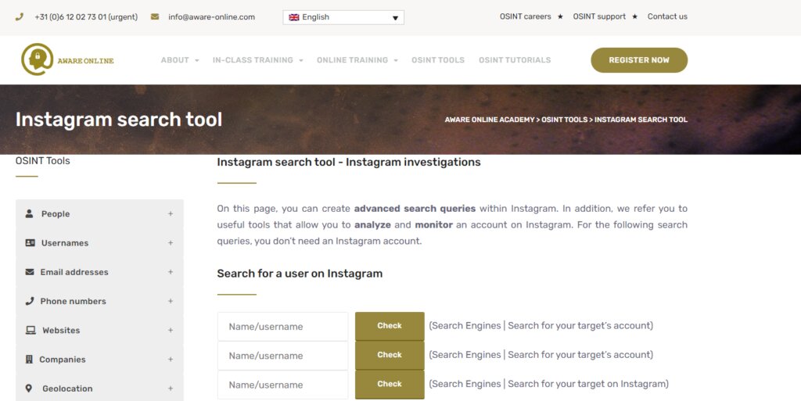Click the second Name/username input field
801x401 pixels.
(x=282, y=356)
